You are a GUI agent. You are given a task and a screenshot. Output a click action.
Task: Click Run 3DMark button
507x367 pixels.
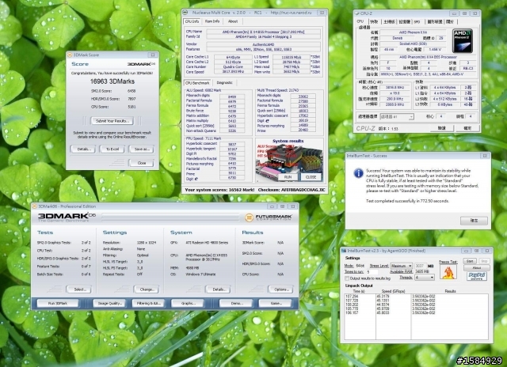point(58,303)
